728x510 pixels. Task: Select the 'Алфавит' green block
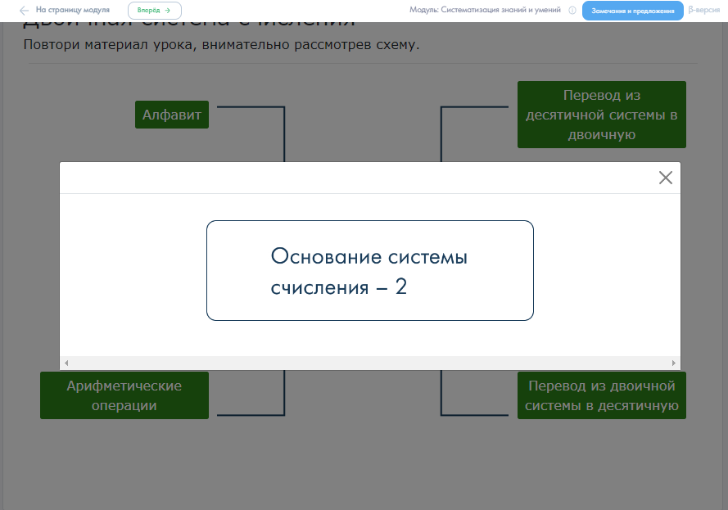172,115
